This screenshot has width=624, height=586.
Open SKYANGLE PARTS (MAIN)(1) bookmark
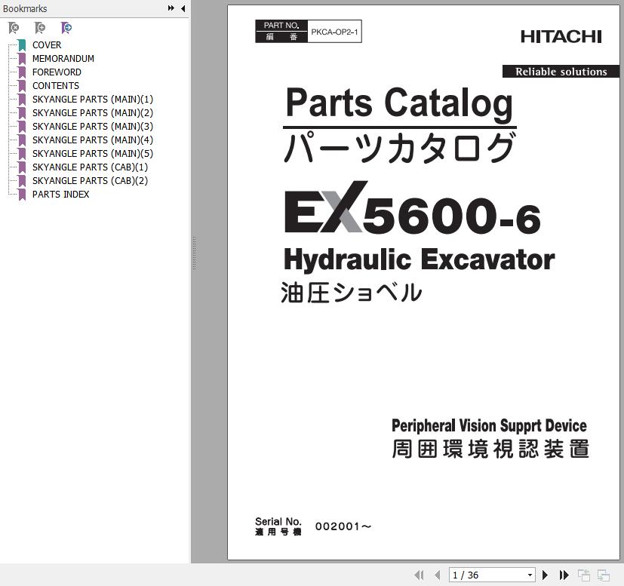click(93, 99)
